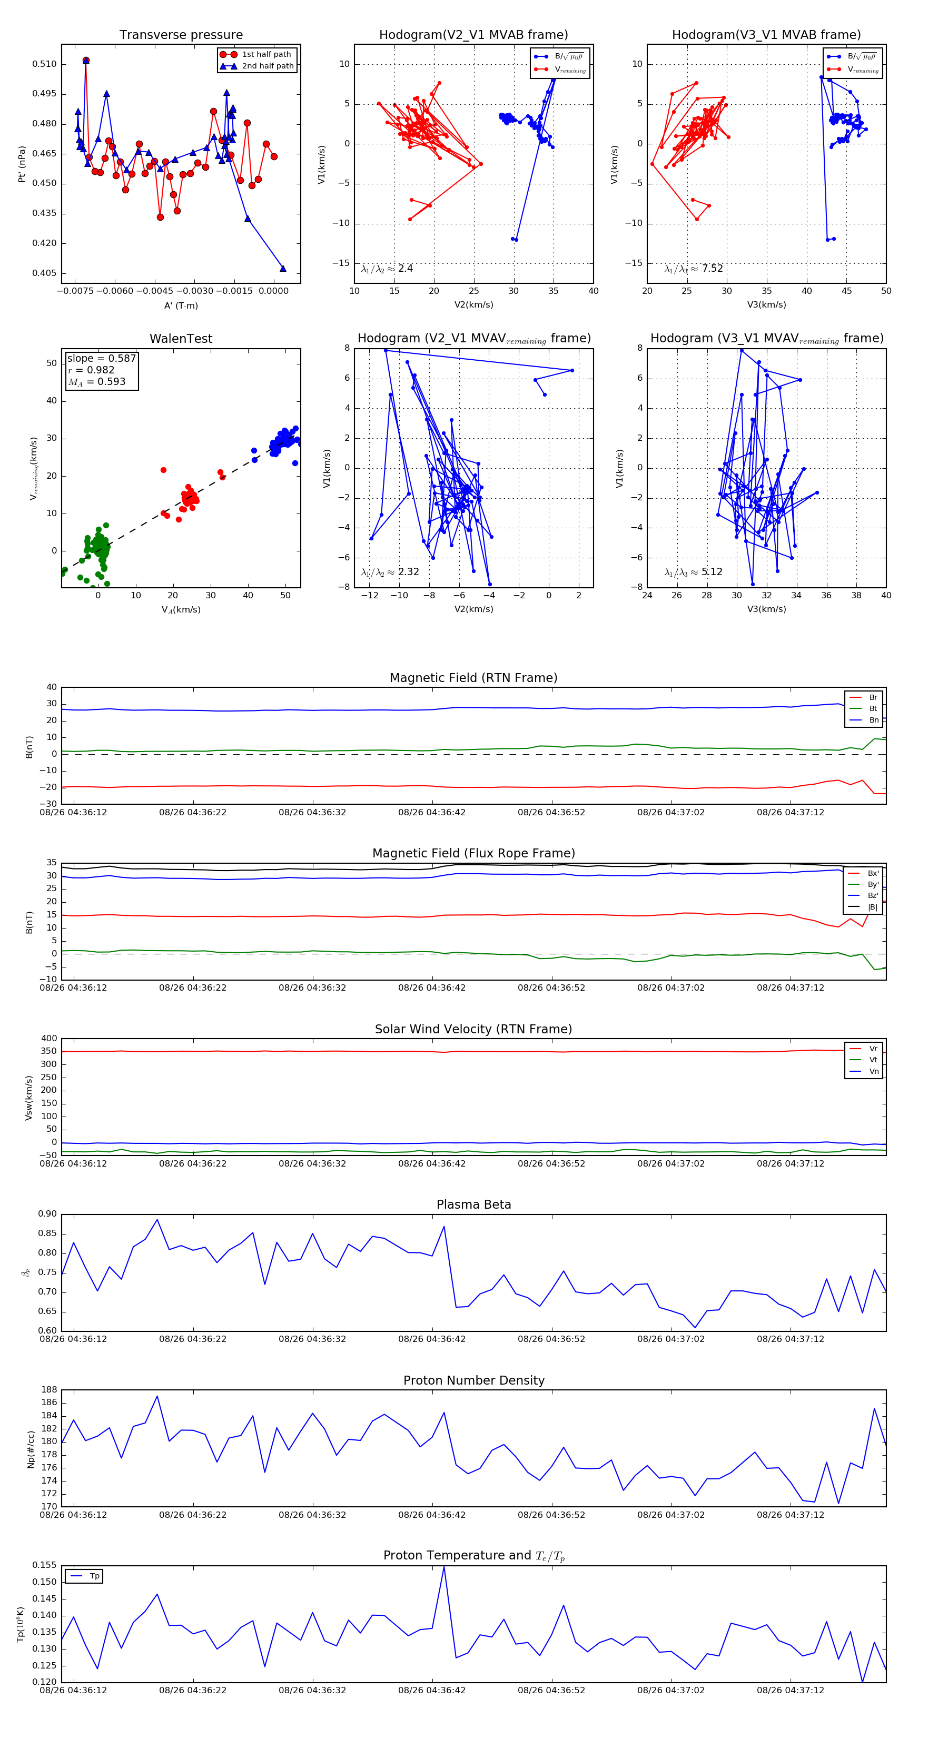
Task: Select the "Bn" legend entry
Action: click(864, 720)
